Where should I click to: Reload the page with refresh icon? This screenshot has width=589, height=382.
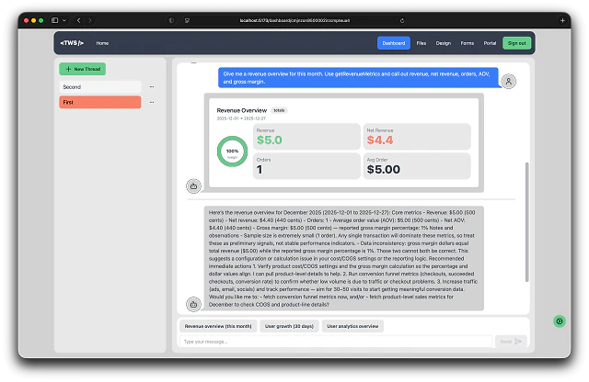[x=402, y=20]
